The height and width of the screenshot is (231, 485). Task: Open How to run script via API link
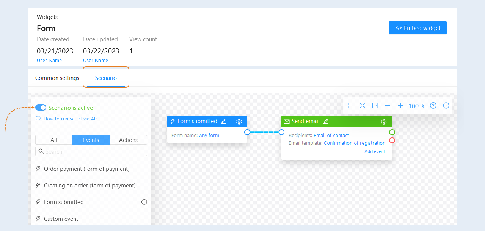(x=71, y=119)
